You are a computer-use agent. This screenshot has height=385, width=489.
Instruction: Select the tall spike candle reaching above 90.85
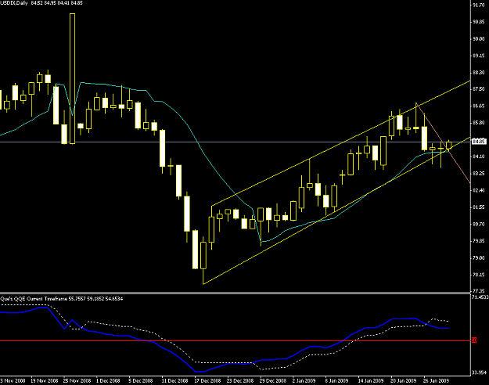(x=72, y=78)
